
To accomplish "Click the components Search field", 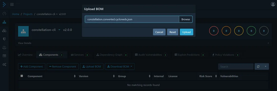I will point(236,67).
